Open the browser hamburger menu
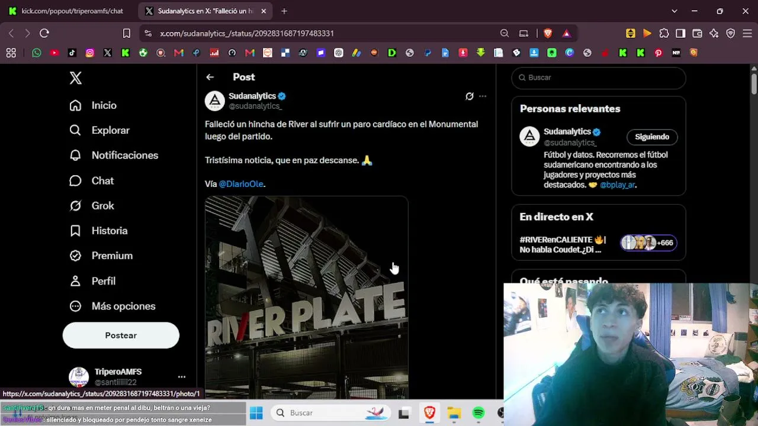 746,34
